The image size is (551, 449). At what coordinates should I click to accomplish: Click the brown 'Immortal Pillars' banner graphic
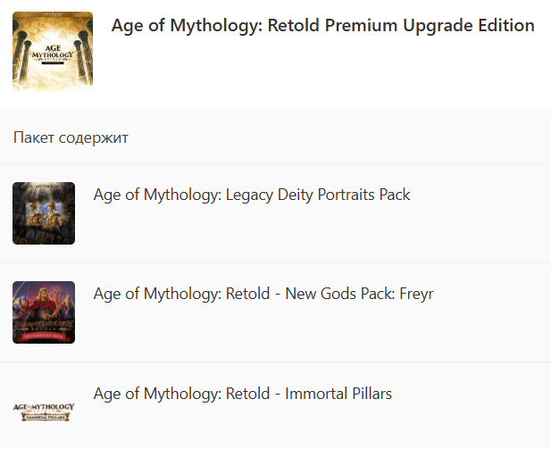[45, 417]
